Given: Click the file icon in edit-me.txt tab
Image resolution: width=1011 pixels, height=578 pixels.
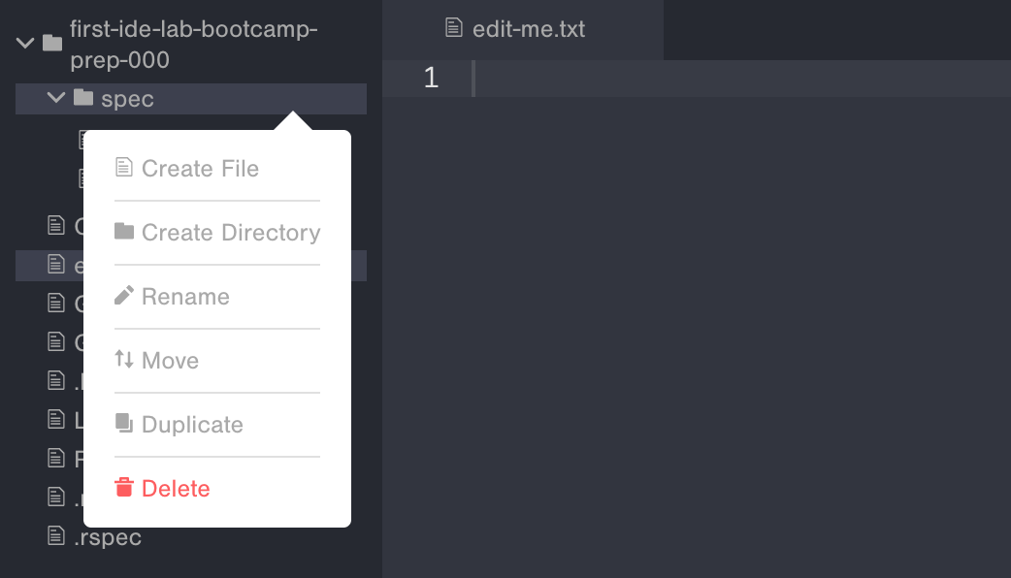Looking at the screenshot, I should pos(453,28).
